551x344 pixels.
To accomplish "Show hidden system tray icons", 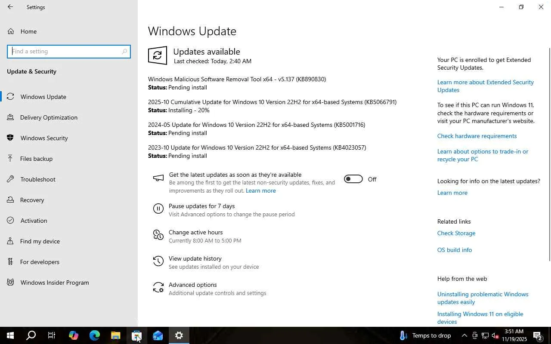I will [464, 335].
